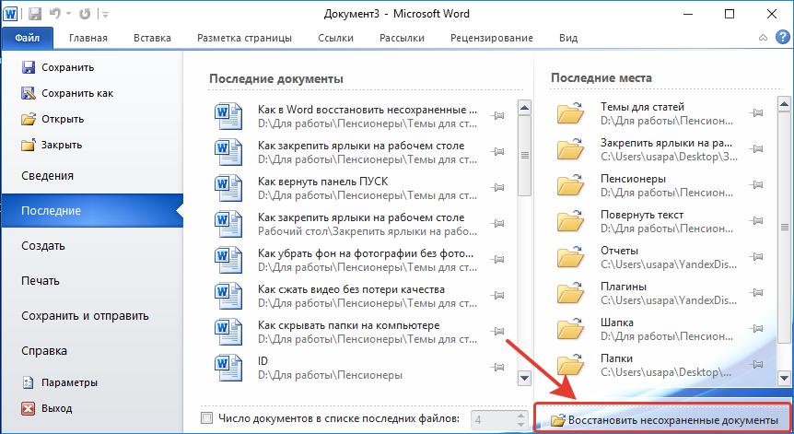Pin the 'Пенсионеры' folder to the list
Screen dimensions: 794x434
[757, 183]
